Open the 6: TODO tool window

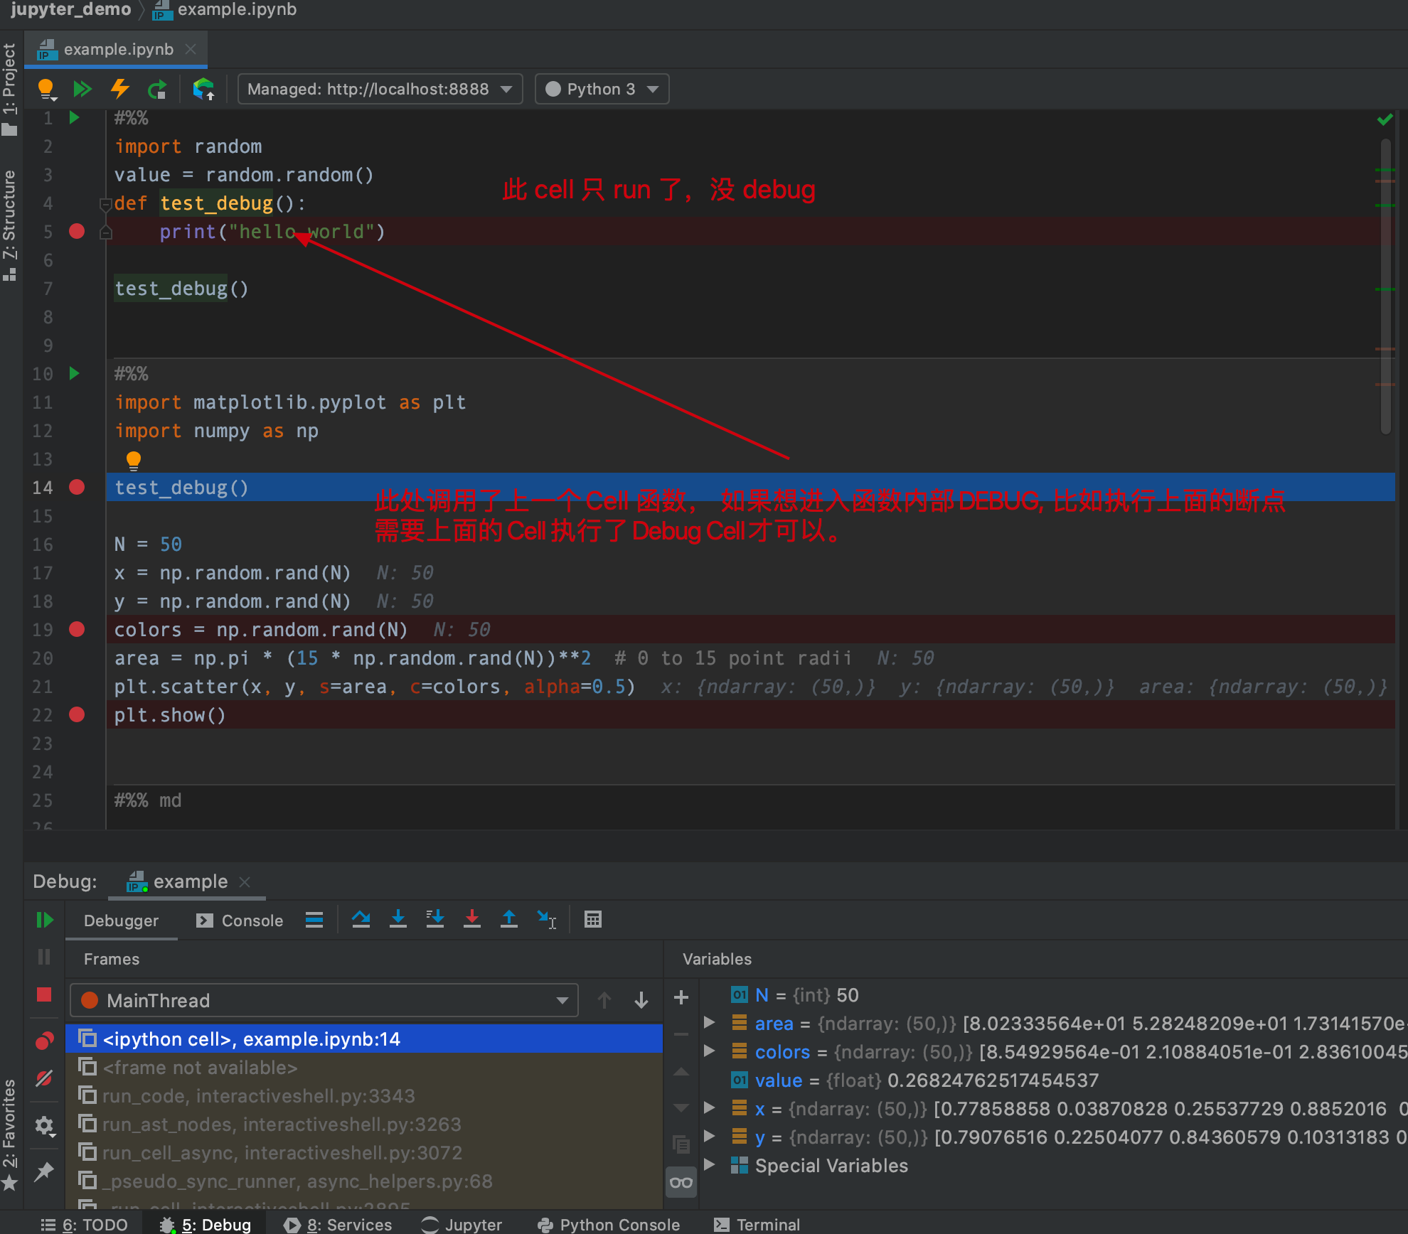pos(84,1224)
